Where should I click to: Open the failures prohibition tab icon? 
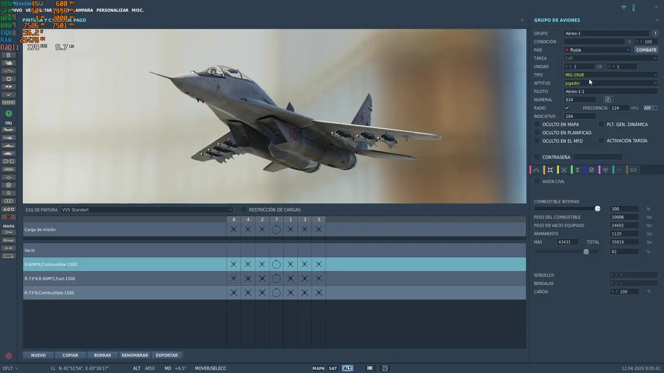[x=591, y=170]
